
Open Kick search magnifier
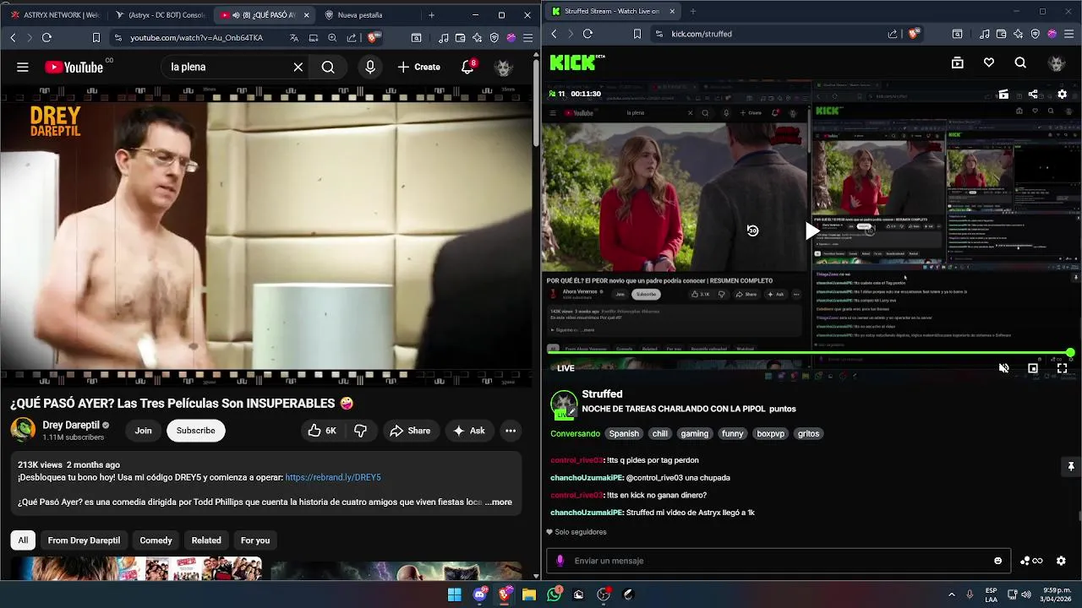(1020, 62)
